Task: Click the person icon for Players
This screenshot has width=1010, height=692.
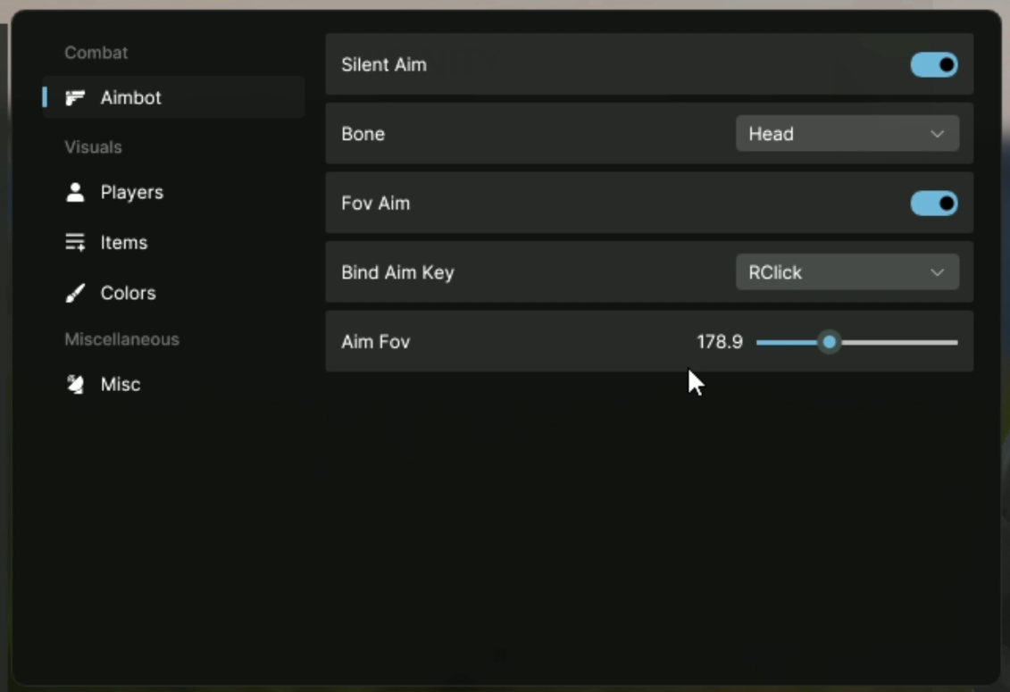Action: coord(76,192)
